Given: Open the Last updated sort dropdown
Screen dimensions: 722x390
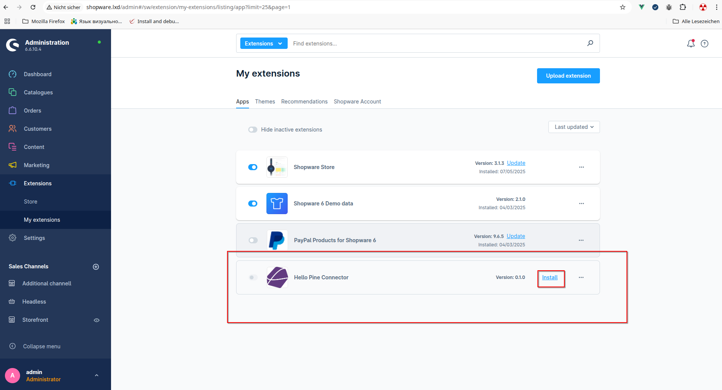Looking at the screenshot, I should pos(574,127).
